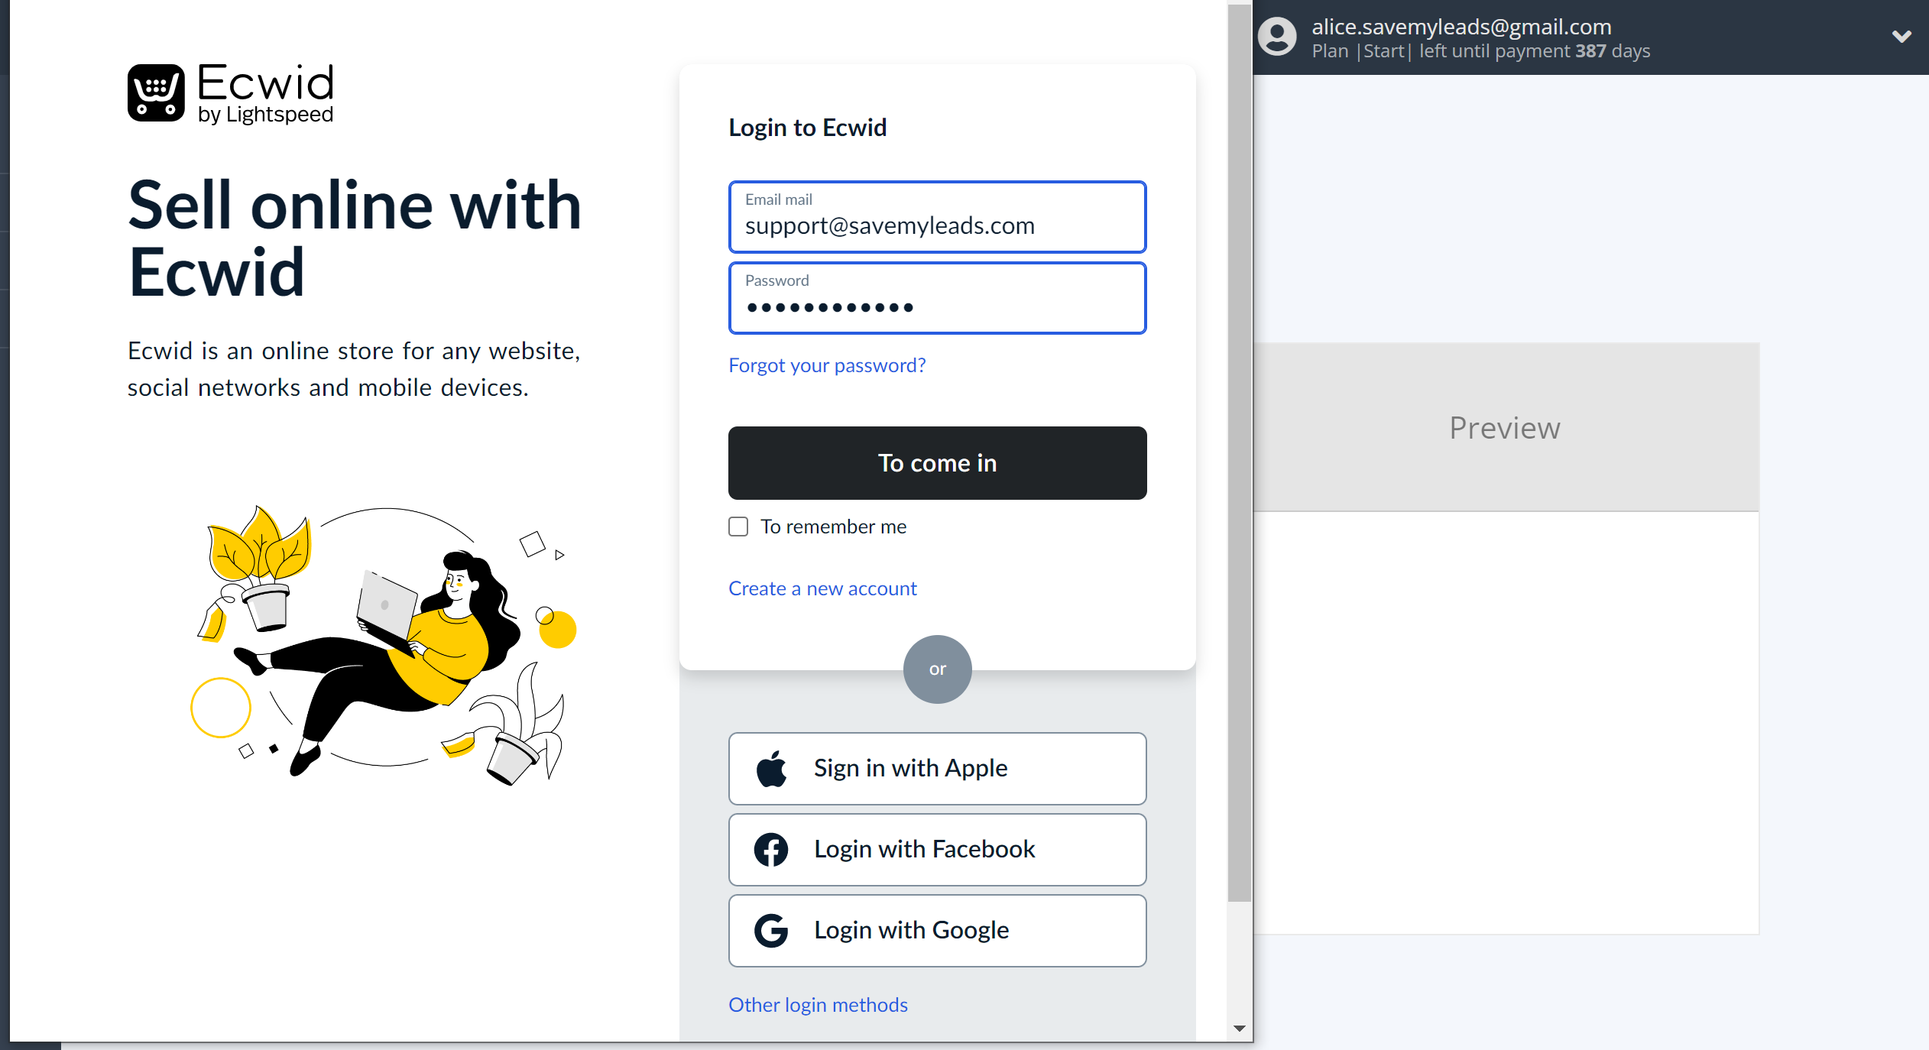Choose Login with Google
This screenshot has width=1929, height=1050.
(x=937, y=931)
